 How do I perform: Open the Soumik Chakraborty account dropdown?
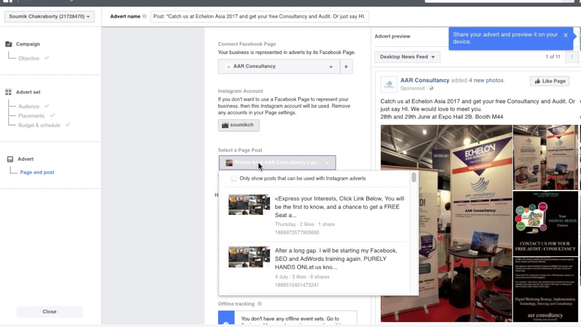tap(49, 16)
